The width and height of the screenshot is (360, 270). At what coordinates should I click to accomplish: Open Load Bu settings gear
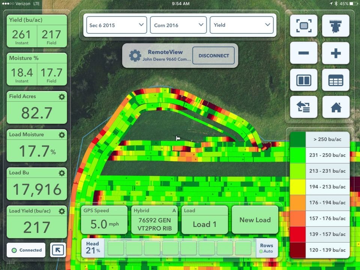point(62,173)
